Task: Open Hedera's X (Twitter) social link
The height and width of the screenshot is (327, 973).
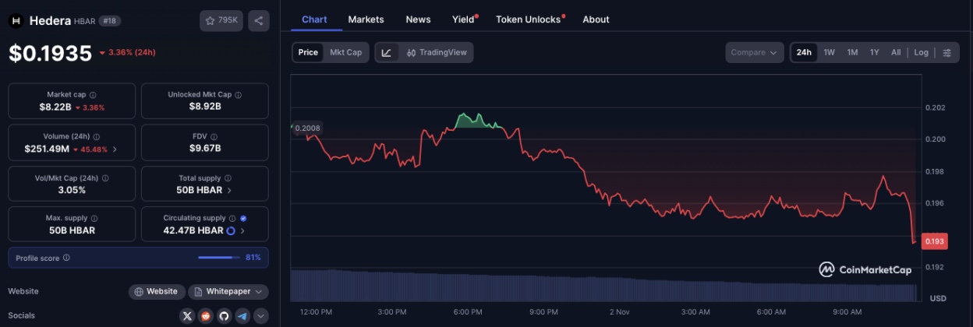Action: [x=186, y=315]
